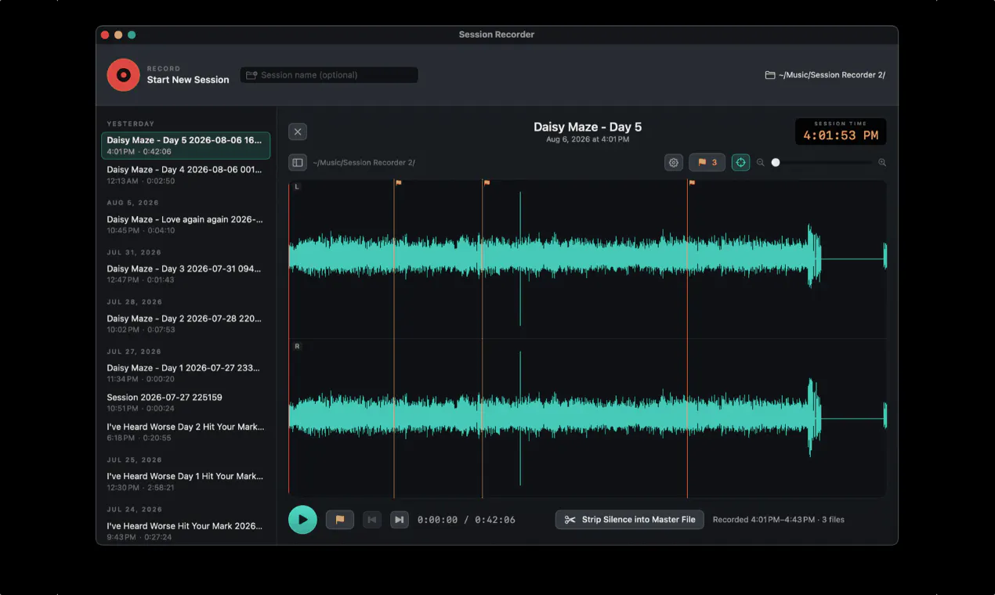Image resolution: width=995 pixels, height=595 pixels.
Task: Zoom out the waveform with the minus magnifier
Action: pyautogui.click(x=760, y=163)
